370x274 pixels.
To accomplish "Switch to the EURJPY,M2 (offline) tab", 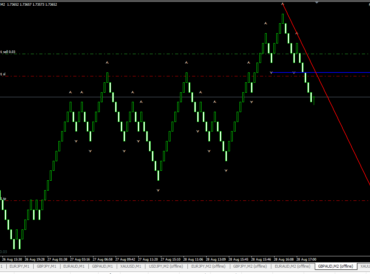I will [x=208, y=266].
